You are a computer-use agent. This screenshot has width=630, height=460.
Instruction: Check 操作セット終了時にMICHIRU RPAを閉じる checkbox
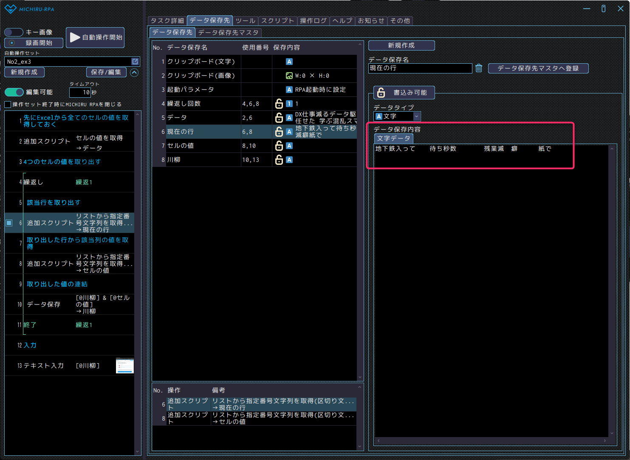tap(8, 104)
